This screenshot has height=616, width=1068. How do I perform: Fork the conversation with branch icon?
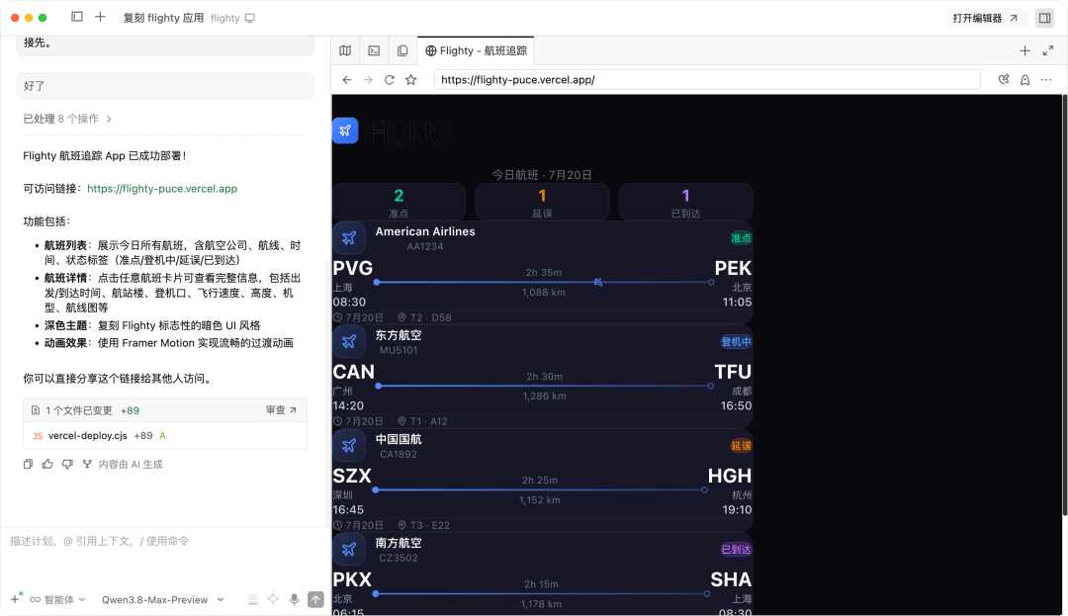[x=87, y=464]
